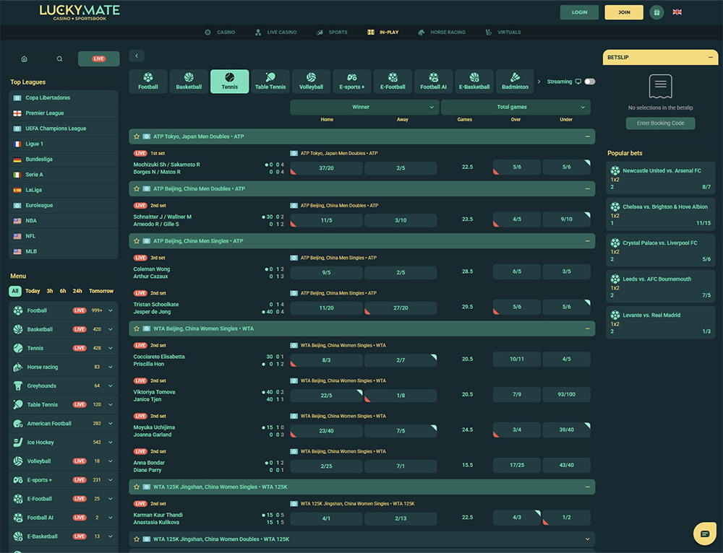
Task: Open the Winner market dropdown
Action: (364, 107)
